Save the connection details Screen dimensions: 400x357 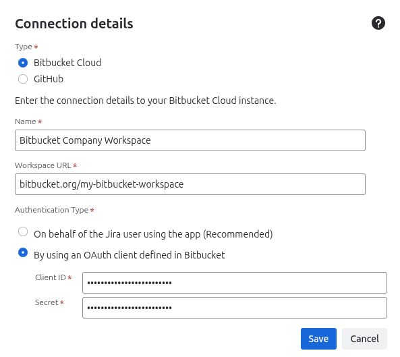(x=318, y=339)
